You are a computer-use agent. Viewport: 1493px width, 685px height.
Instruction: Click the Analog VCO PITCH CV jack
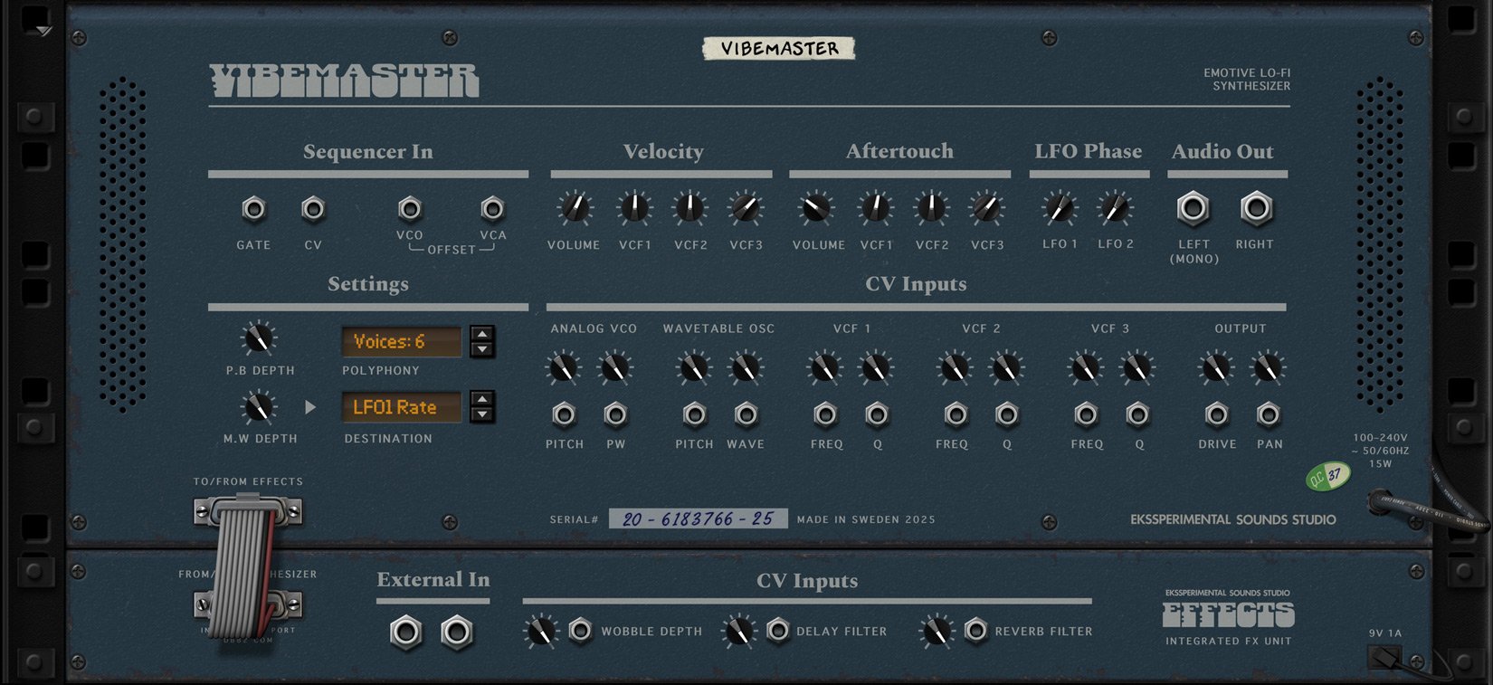click(x=564, y=414)
